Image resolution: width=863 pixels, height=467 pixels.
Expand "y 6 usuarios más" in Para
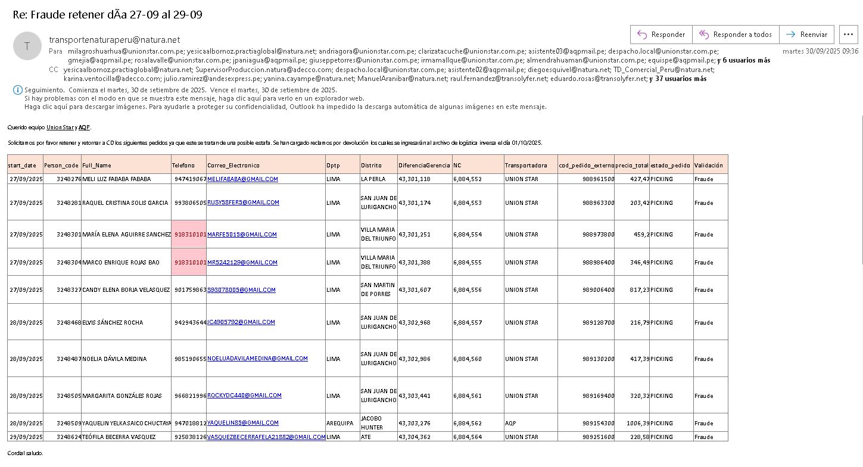click(x=743, y=60)
